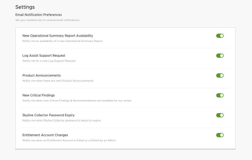Click the Product Announcements label
252x160 pixels.
[x=41, y=75]
